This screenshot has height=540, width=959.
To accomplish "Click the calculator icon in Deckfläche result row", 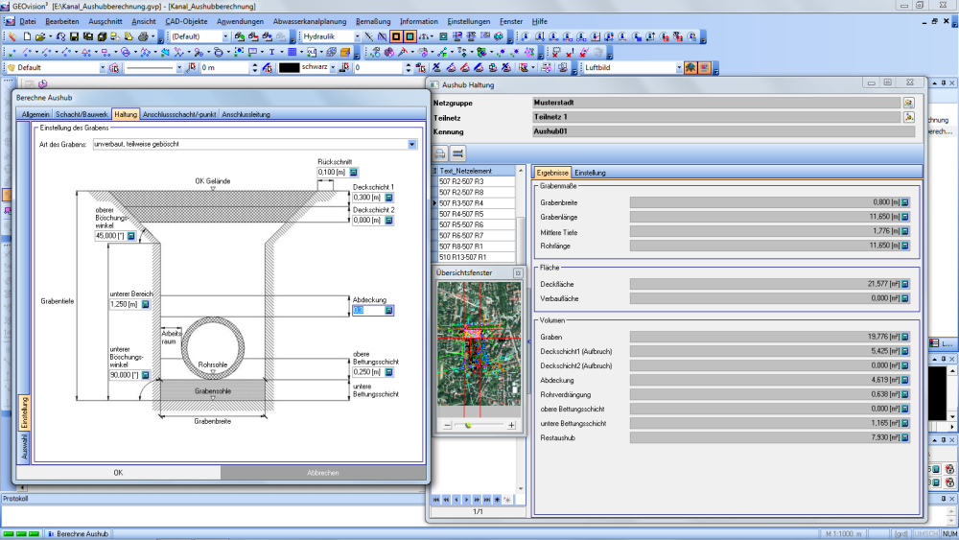I will pyautogui.click(x=905, y=284).
